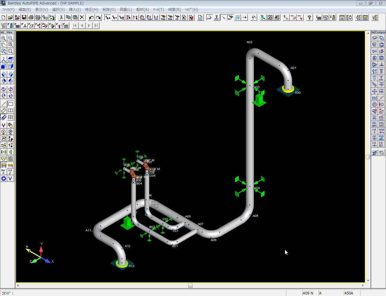Open the 解析(A) Analysis menu
386x296 pixels.
(x=142, y=10)
